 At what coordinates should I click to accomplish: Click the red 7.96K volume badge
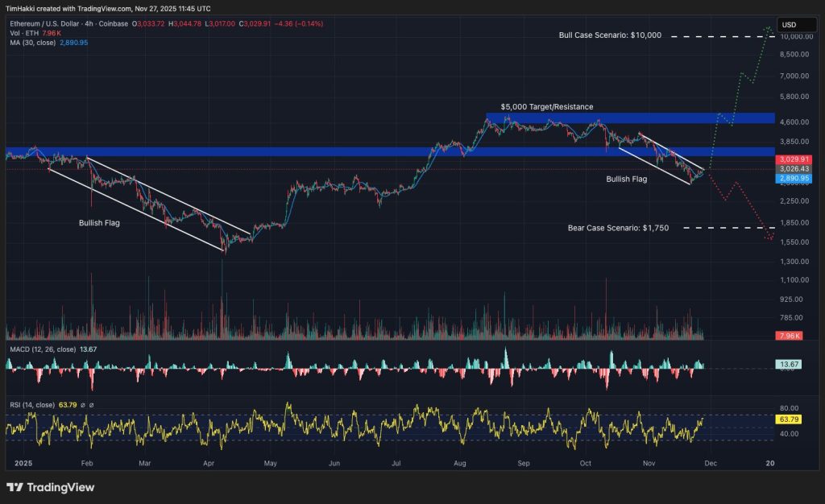(x=788, y=336)
